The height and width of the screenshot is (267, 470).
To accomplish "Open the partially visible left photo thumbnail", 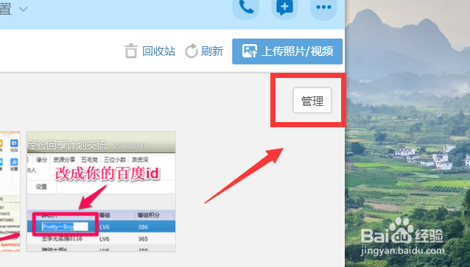I will (x=10, y=191).
